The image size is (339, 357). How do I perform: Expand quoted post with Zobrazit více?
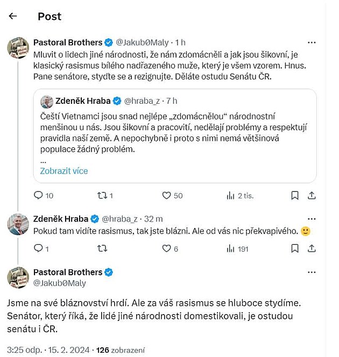point(63,171)
